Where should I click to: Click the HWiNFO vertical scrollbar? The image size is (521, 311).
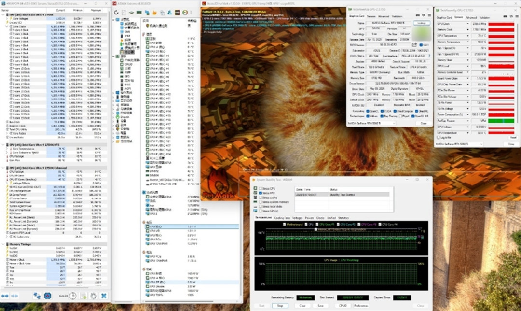click(109, 45)
